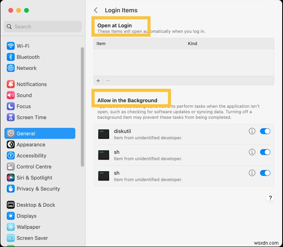Click the Accessibility icon in sidebar
The width and height of the screenshot is (283, 247).
[x=11, y=155]
